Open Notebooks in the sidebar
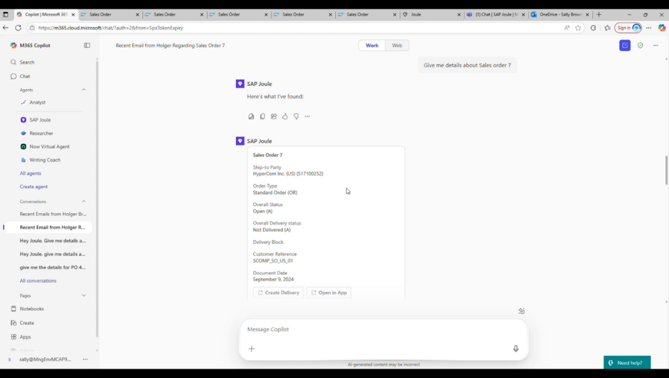Viewport: 669px width, 378px height. [31, 309]
